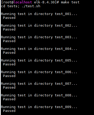
Task: Click the 'test_007...' directory text
Action: pos(66,84)
